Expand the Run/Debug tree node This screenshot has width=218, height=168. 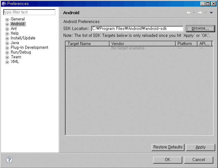click(7, 53)
